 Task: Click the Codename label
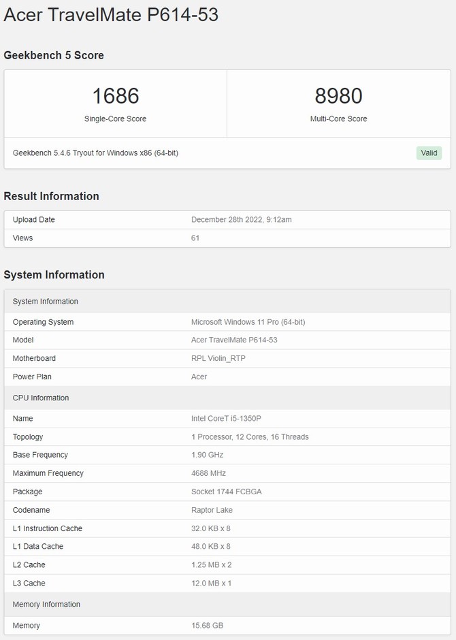click(x=31, y=510)
